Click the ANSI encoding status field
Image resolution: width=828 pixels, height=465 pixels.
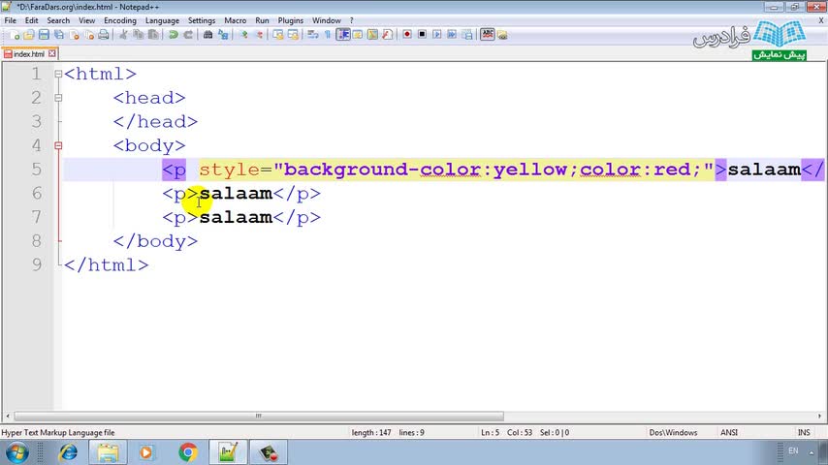click(729, 432)
